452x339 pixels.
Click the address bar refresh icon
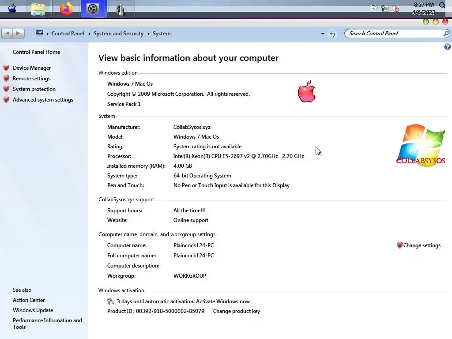point(333,34)
